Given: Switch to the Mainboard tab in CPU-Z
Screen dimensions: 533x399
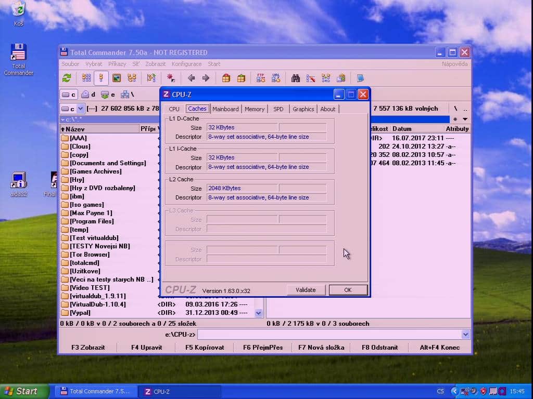Looking at the screenshot, I should coord(225,109).
